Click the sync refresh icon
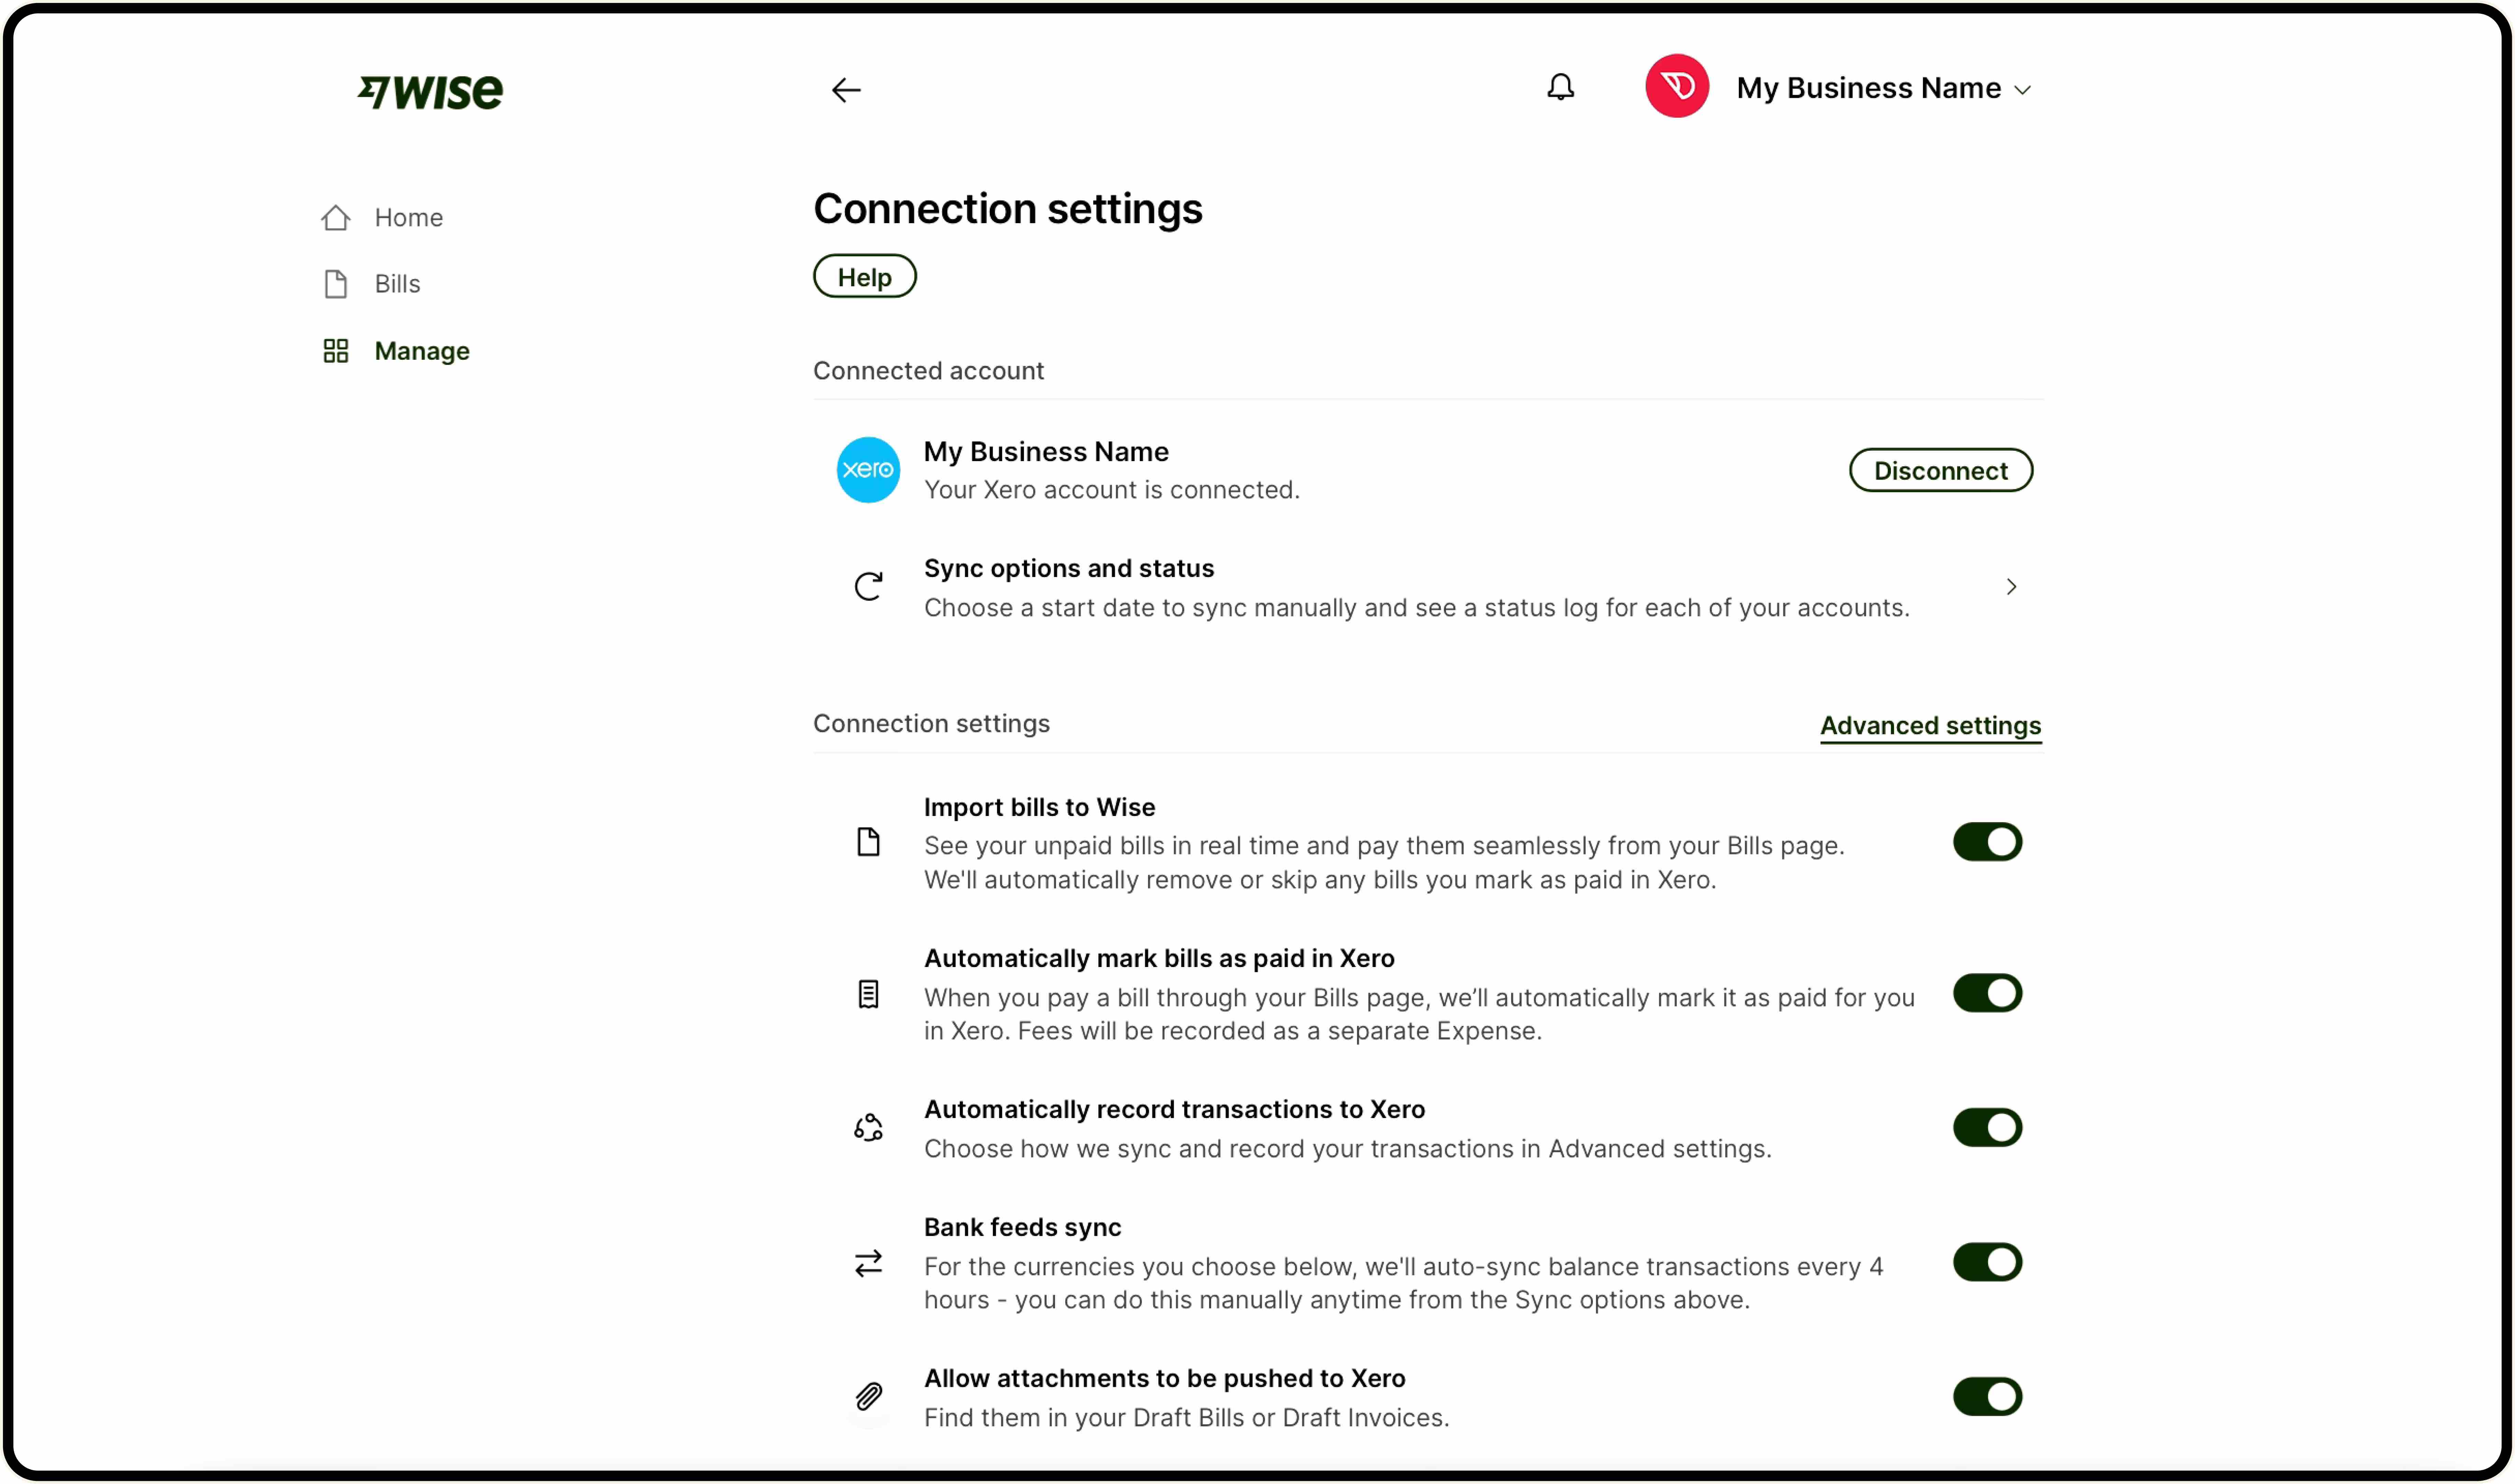The width and height of the screenshot is (2515, 1484). [x=868, y=587]
